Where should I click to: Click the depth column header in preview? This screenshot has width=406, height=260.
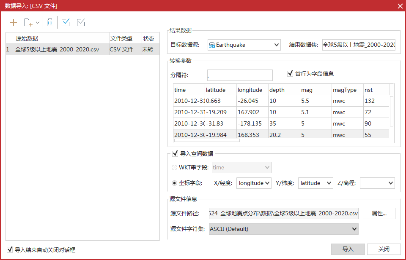[x=284, y=90]
